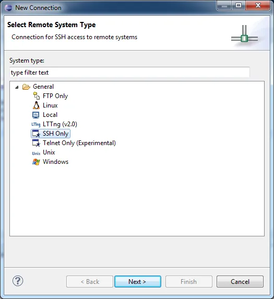274x299 pixels.
Task: Click the FTP Only connection icon
Action: point(36,95)
